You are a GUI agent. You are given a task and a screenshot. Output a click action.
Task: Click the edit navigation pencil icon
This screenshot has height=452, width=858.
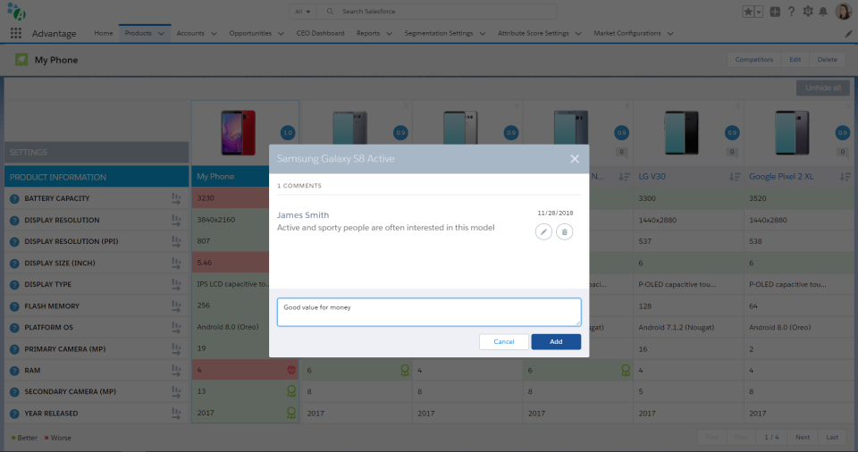[848, 34]
